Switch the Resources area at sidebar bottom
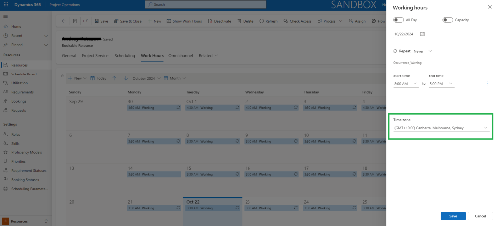497x226 pixels. click(26, 221)
